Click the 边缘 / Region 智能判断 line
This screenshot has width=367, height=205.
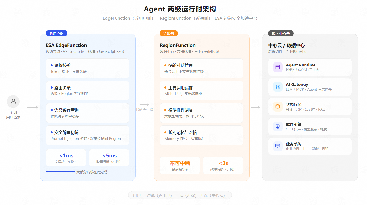pos(69,94)
